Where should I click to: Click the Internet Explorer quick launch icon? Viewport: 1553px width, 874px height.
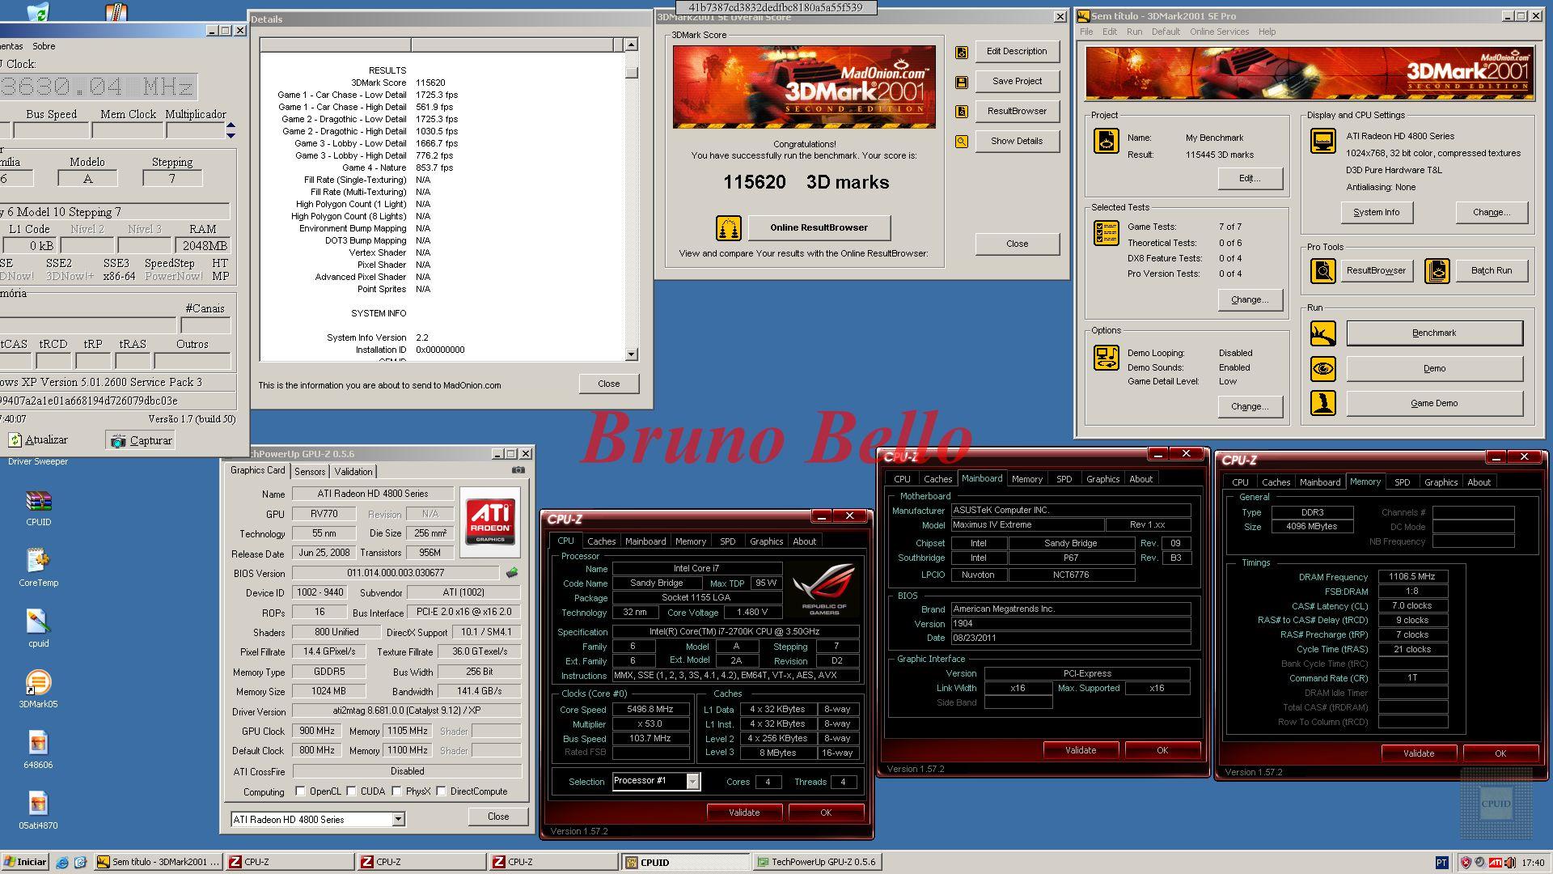coord(62,863)
